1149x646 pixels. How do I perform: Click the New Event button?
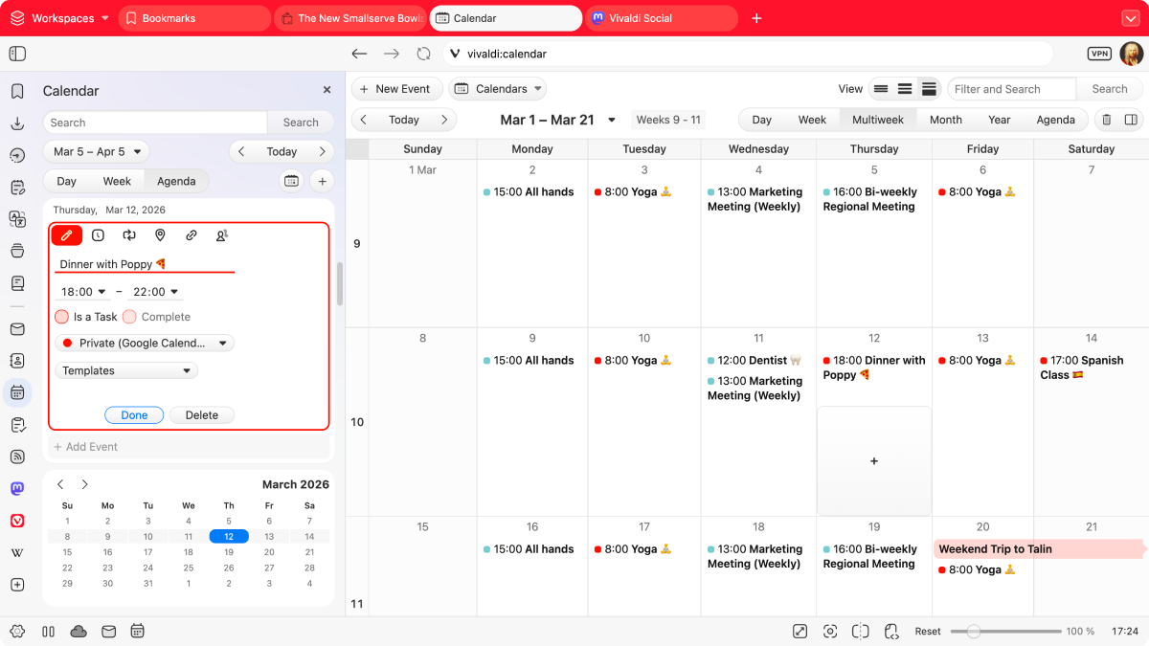pyautogui.click(x=396, y=89)
